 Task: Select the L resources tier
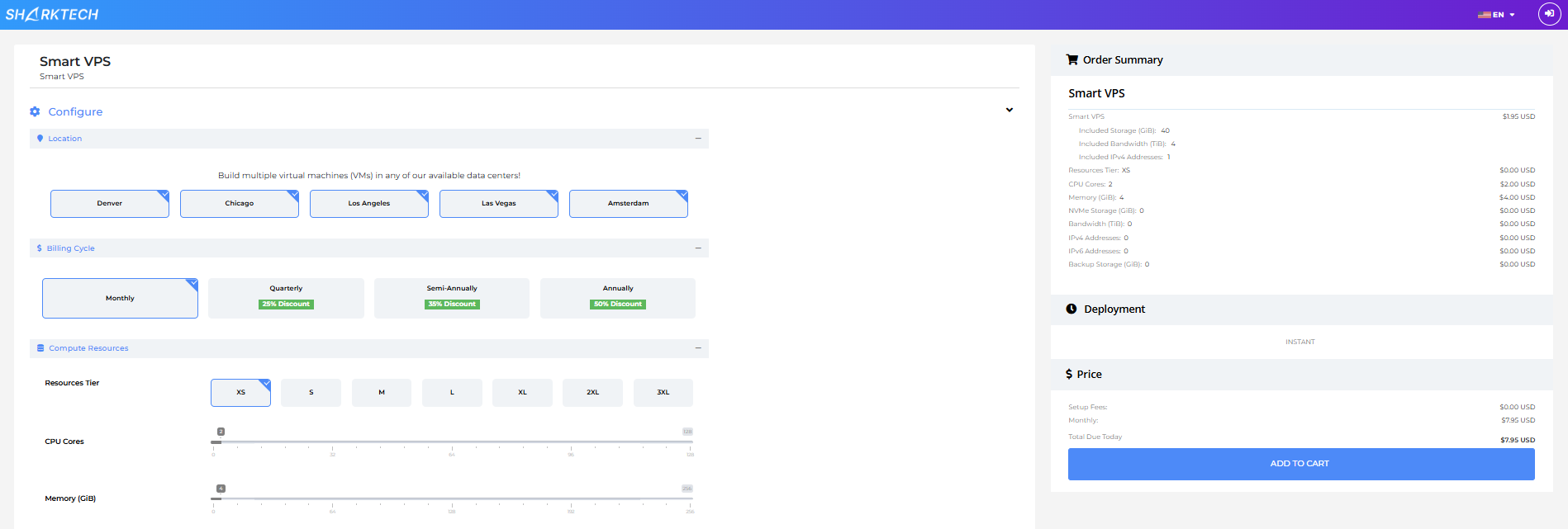pyautogui.click(x=452, y=393)
